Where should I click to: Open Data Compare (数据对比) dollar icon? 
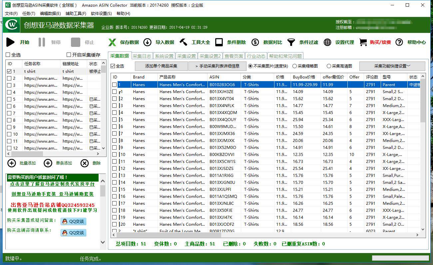255,42
